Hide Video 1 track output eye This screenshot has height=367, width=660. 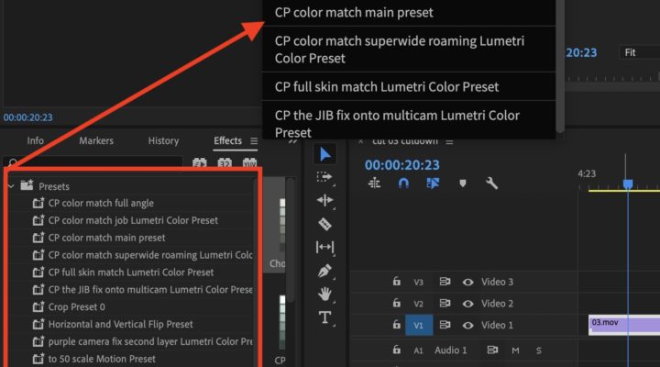click(467, 326)
